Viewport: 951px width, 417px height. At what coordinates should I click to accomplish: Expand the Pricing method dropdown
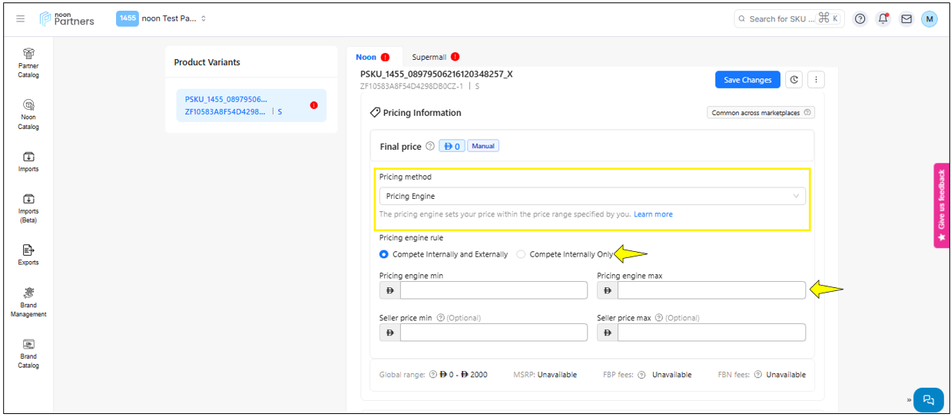tap(591, 197)
